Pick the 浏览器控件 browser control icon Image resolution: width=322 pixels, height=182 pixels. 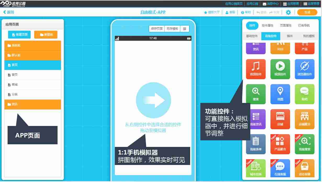pyautogui.click(x=304, y=69)
